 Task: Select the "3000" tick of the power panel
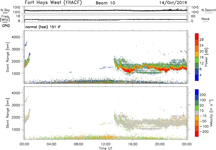(x=16, y=49)
